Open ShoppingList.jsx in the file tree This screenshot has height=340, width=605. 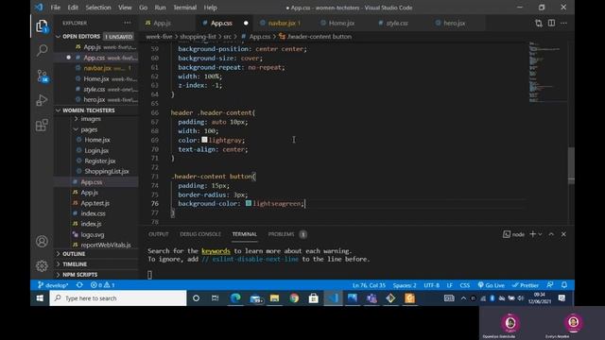(x=107, y=171)
